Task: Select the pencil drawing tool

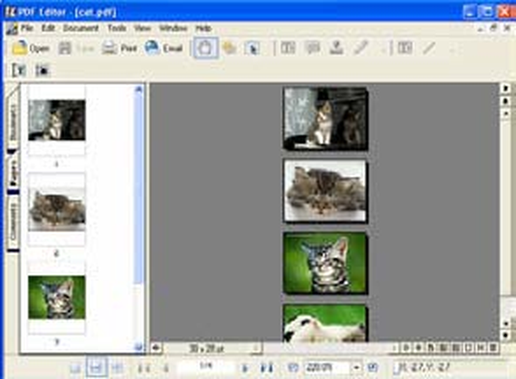Action: (361, 48)
